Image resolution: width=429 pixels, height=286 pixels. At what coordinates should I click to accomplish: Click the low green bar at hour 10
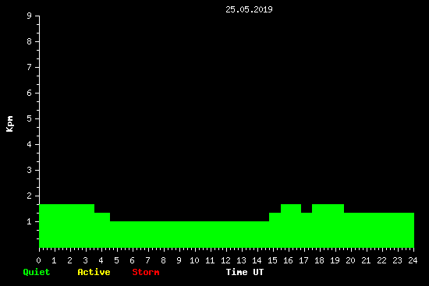[195, 235]
